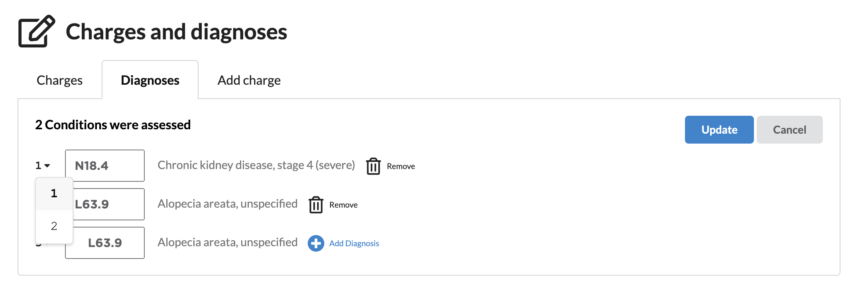The image size is (858, 284).
Task: Click the L63.9 code field beside Add Diagnosis
Action: coord(105,243)
